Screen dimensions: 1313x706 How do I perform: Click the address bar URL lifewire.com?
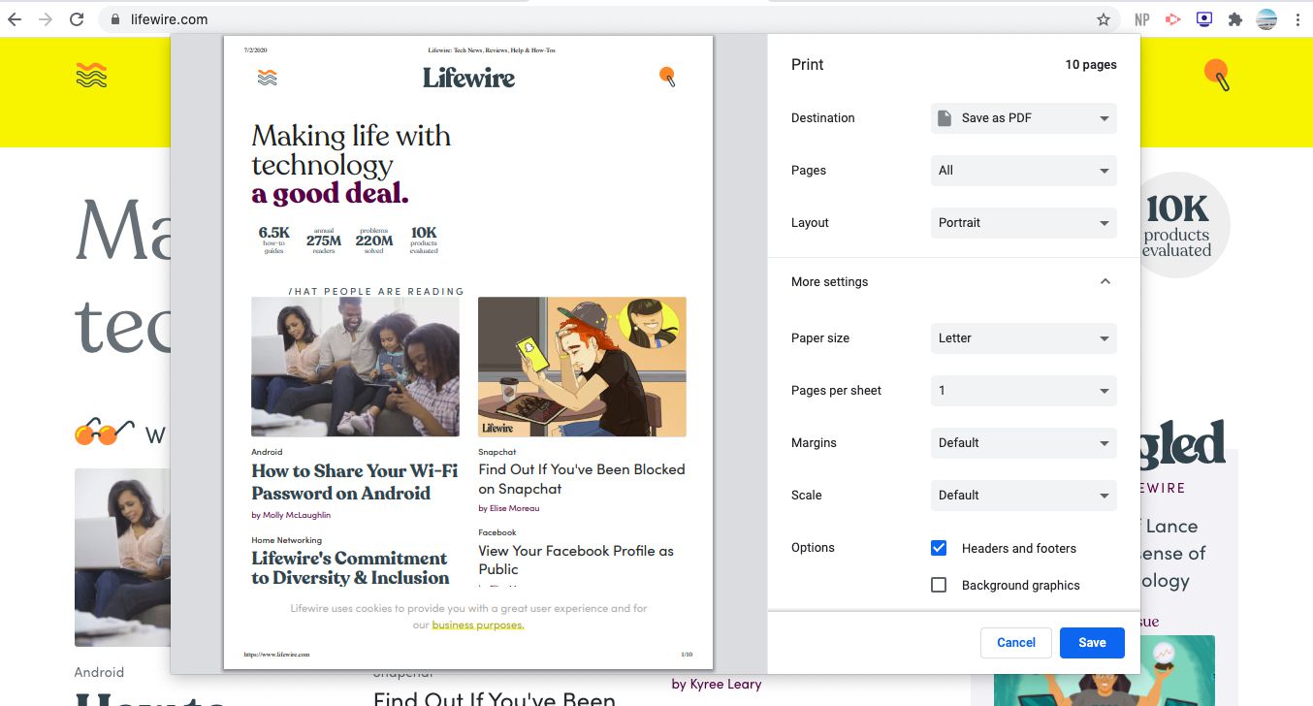(169, 19)
